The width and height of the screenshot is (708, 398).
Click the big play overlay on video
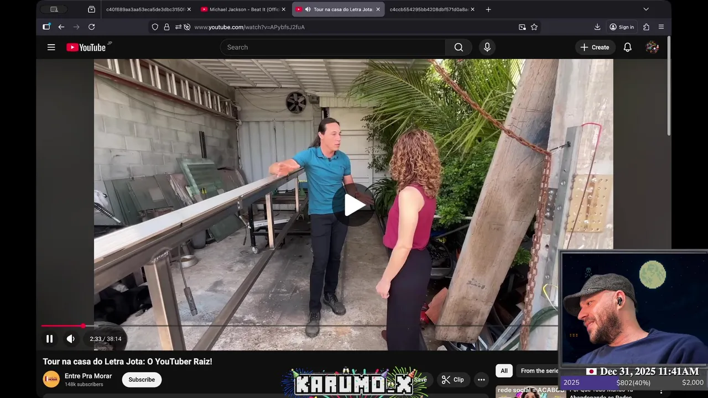354,205
